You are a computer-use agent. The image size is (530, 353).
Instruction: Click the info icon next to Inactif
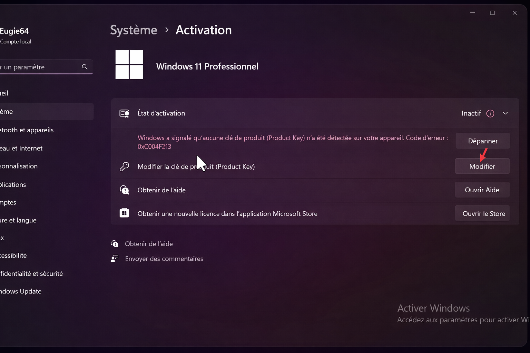490,113
